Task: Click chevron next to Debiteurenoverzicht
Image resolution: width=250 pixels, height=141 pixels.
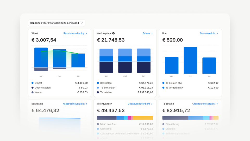Action: 152,104
